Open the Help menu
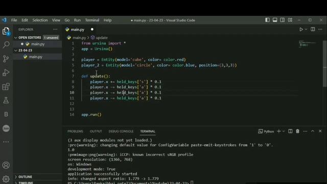The height and width of the screenshot is (184, 327). [108, 20]
